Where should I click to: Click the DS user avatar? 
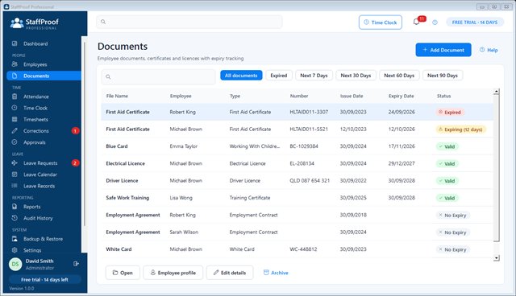[15, 264]
